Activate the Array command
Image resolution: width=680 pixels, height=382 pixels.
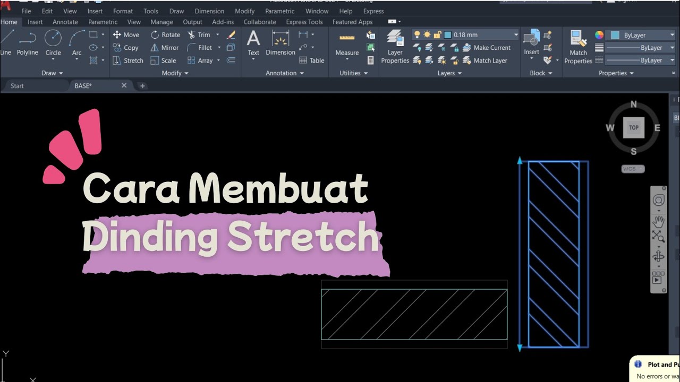tap(200, 60)
